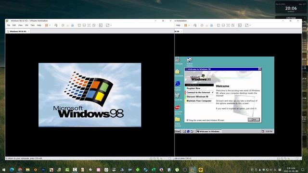Expand power options dropdown in left window

click(50, 25)
